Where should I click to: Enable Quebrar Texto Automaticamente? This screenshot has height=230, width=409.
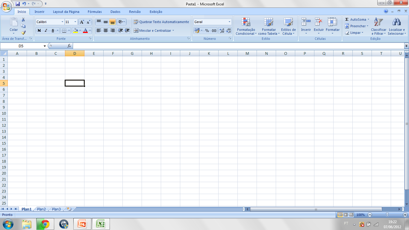pos(161,22)
